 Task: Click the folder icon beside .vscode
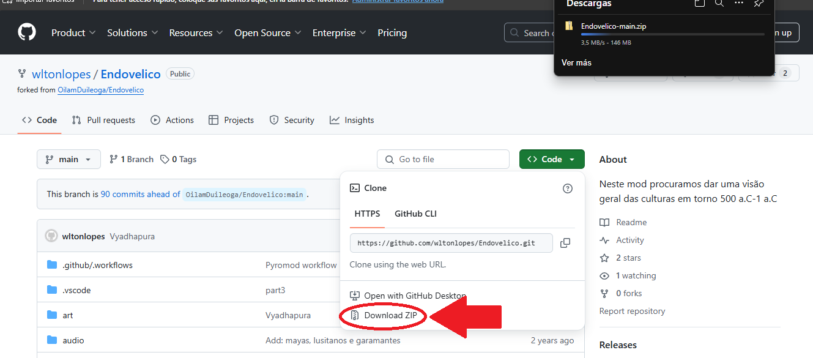point(52,290)
